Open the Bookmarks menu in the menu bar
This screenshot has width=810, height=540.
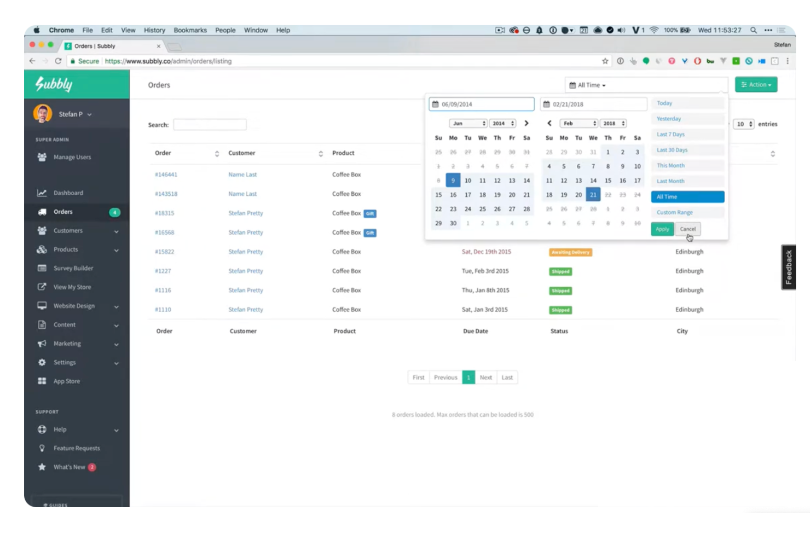(x=190, y=30)
